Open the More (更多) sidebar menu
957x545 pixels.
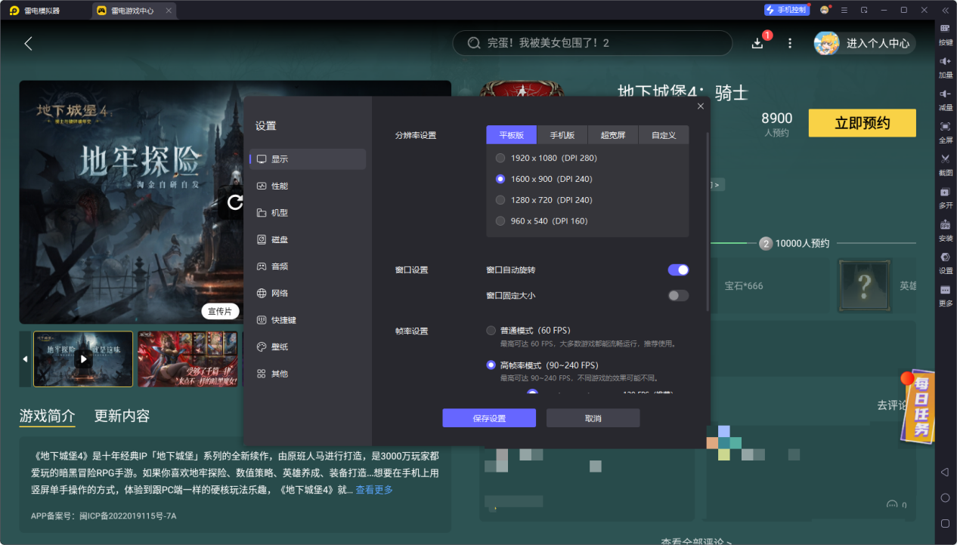pos(945,294)
